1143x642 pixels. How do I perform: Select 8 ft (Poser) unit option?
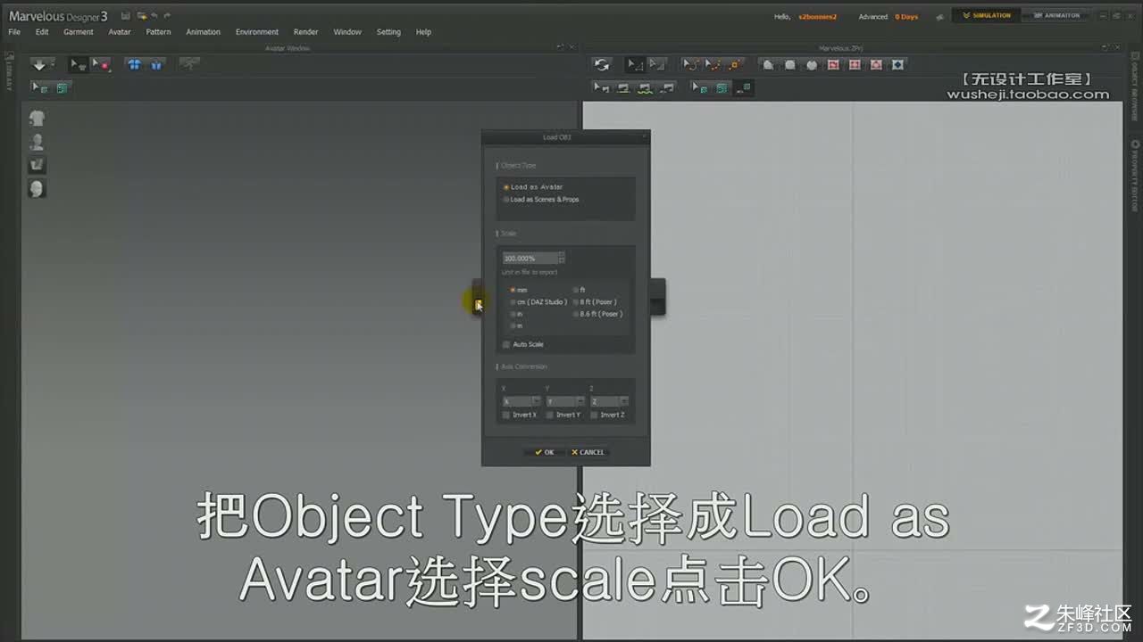pos(595,302)
